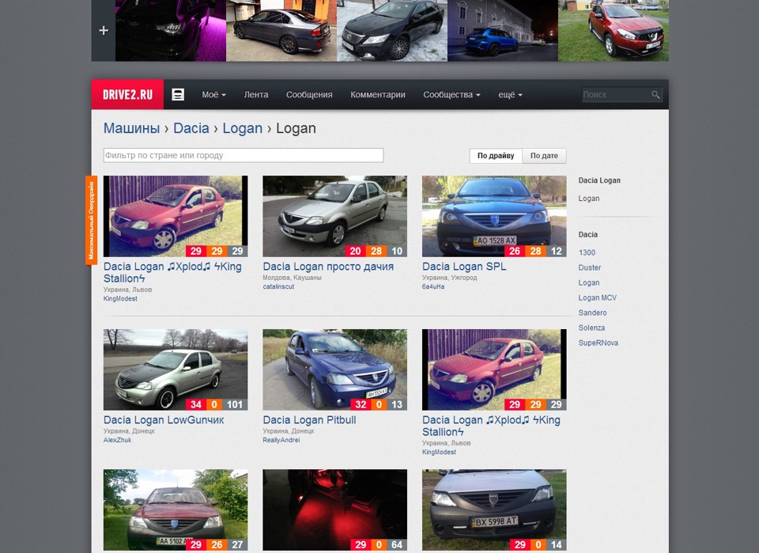The image size is (759, 553).
Task: Open red Logan with plate AA 5102
Action: [176, 510]
